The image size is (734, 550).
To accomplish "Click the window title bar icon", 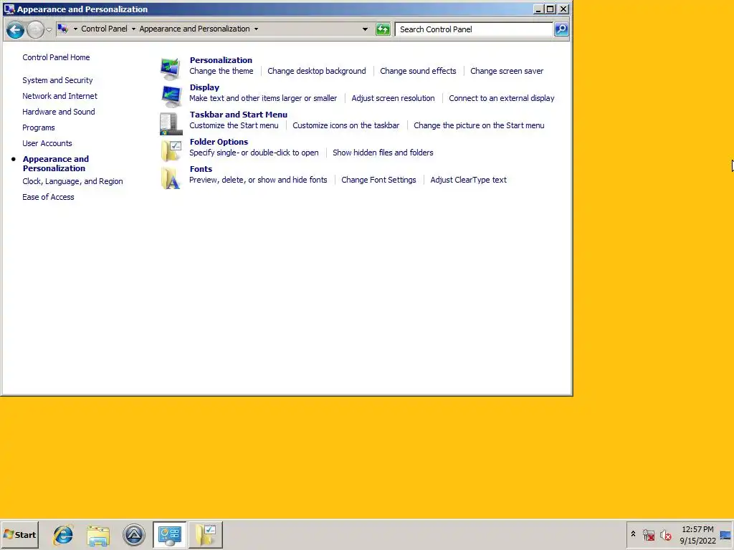I will tap(9, 9).
